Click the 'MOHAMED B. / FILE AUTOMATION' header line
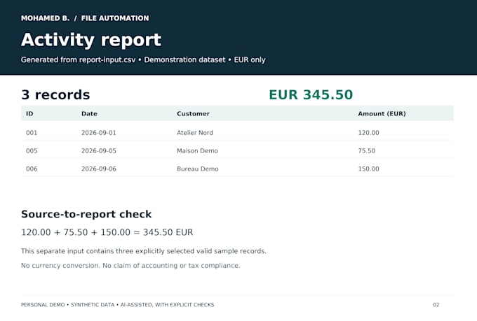 pyautogui.click(x=85, y=18)
